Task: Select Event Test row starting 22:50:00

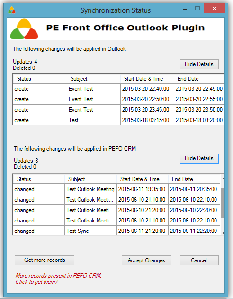Action: (118, 99)
